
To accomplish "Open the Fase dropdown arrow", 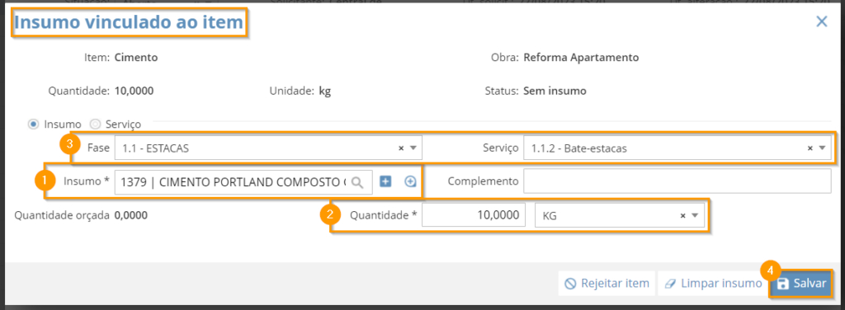I will 413,148.
